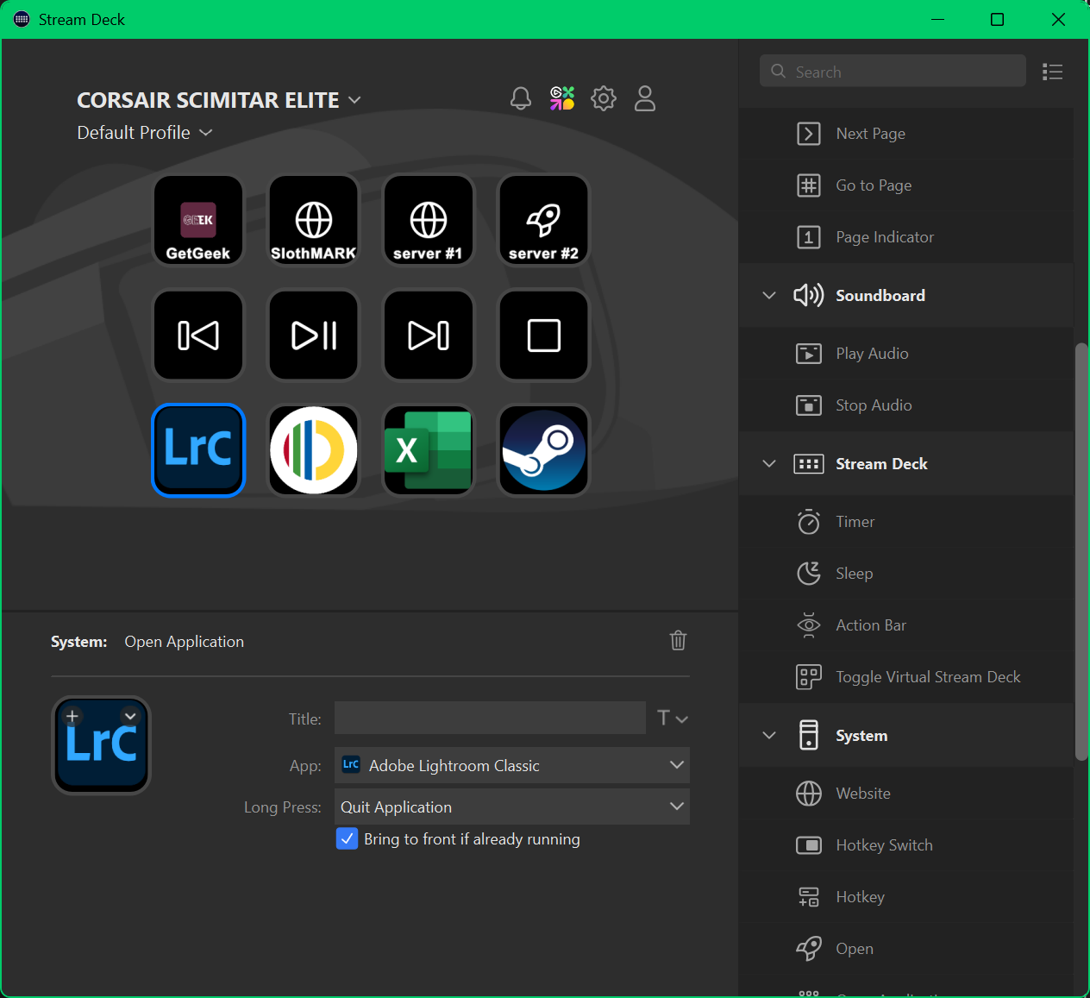Open the App dropdown showing Adobe Lightroom Classic
1090x998 pixels.
point(512,765)
